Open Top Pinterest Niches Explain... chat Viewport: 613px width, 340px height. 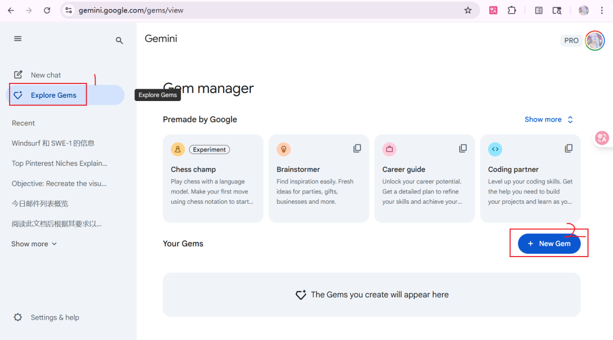pos(60,163)
